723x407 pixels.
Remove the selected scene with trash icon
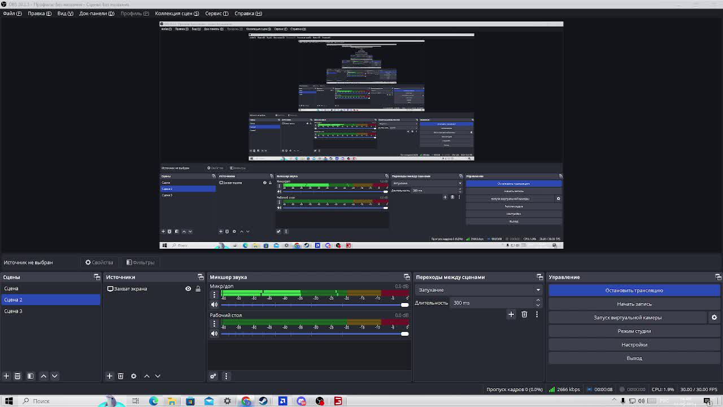click(18, 376)
